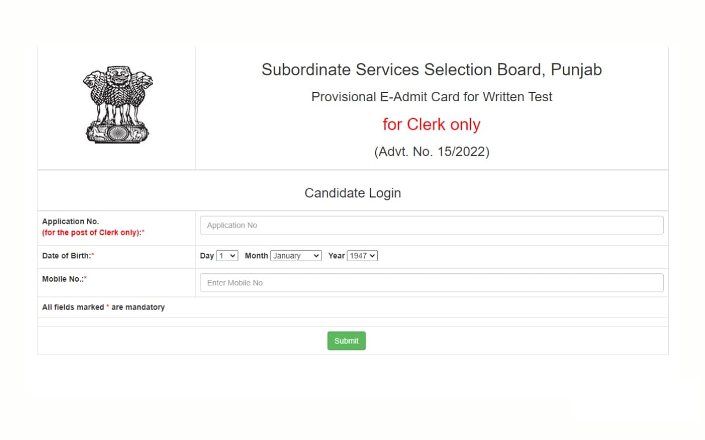The width and height of the screenshot is (705, 440).
Task: Click the Provisional E-Admit Card subtitle
Action: point(431,97)
